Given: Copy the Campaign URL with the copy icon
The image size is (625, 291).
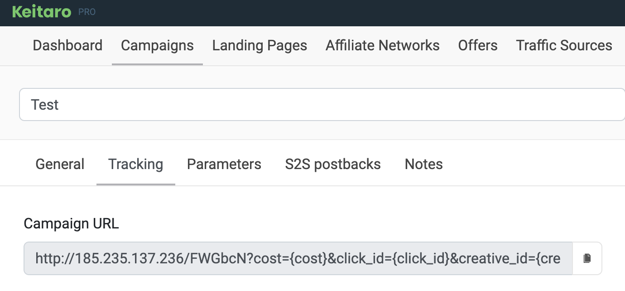Looking at the screenshot, I should point(587,258).
